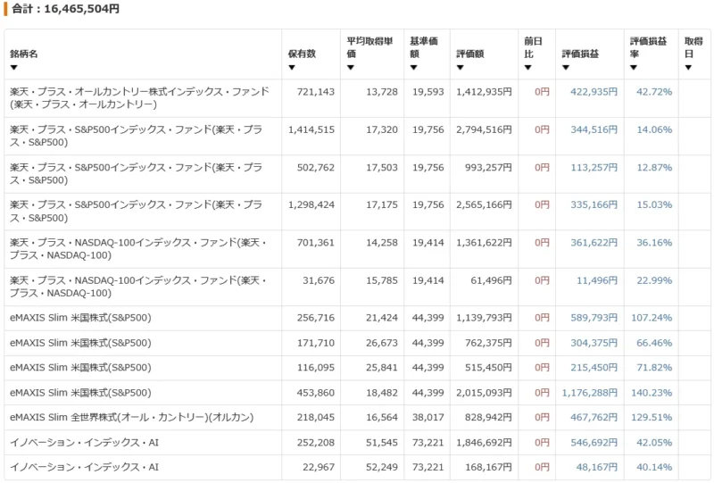The height and width of the screenshot is (483, 714).
Task: Click valuation amount 1,846,692円
Action: click(x=484, y=443)
